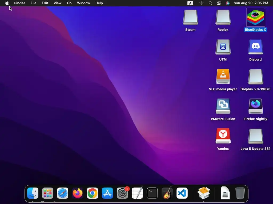
Task: Click the "BlueStacks X" label text
Action: (x=255, y=30)
